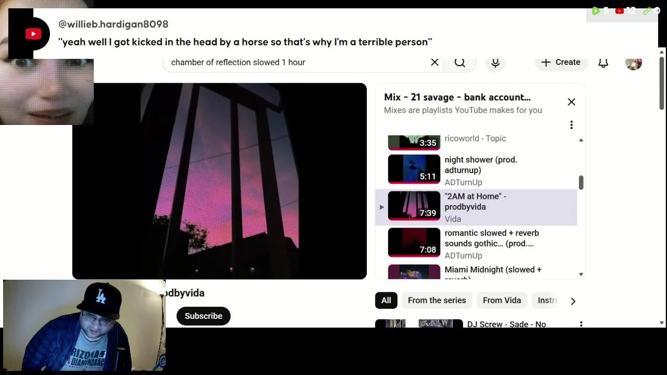667x375 pixels.
Task: Open the Miami Midnight thumbnail
Action: click(414, 271)
